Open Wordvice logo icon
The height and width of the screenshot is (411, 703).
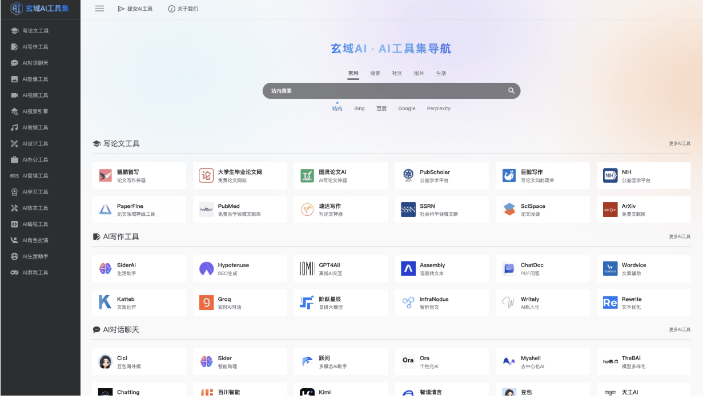pyautogui.click(x=610, y=269)
